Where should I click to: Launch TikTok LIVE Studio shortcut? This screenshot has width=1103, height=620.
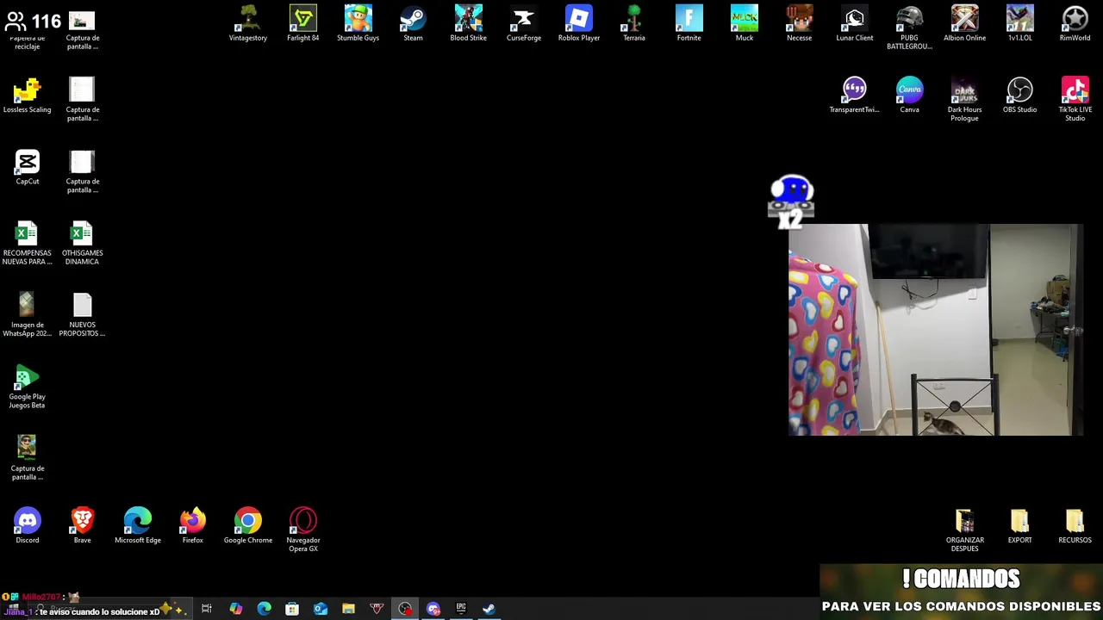click(x=1075, y=99)
